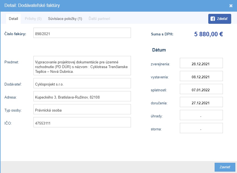Click the dialog title Detail: Dodávateľské faktúry
The image size is (237, 173).
click(x=32, y=6)
